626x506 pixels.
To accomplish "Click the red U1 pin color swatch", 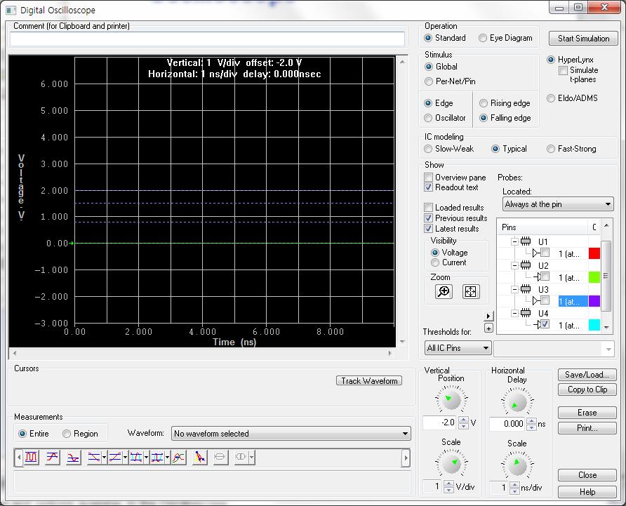I will click(x=594, y=253).
